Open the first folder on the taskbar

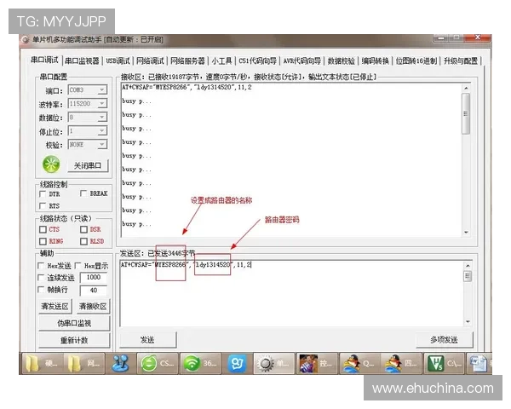pos(42,363)
